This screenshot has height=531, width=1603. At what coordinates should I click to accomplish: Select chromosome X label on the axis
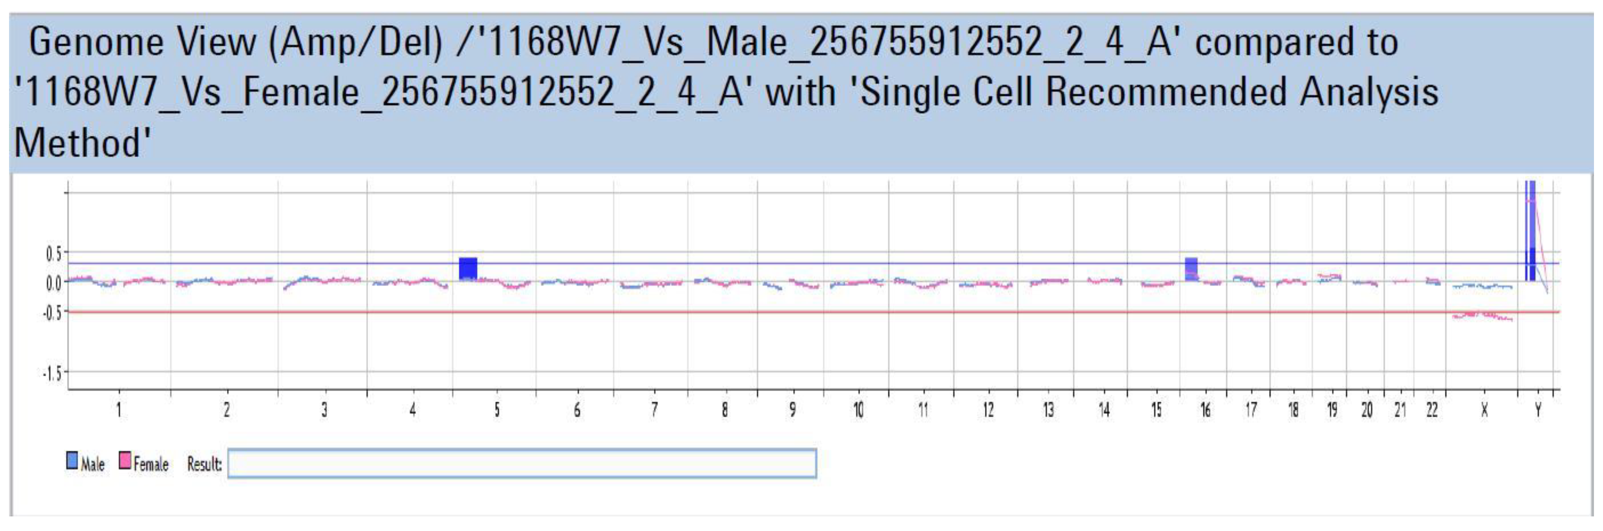[x=1484, y=410]
